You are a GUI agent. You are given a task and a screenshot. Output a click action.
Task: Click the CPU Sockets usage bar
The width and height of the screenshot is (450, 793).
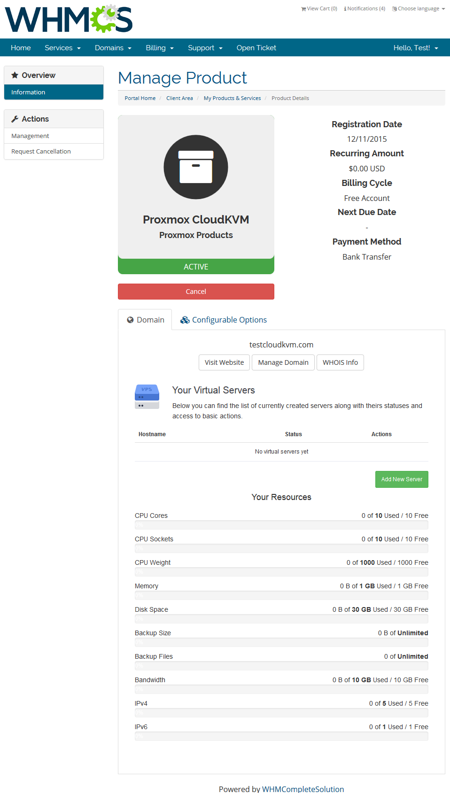coord(281,548)
